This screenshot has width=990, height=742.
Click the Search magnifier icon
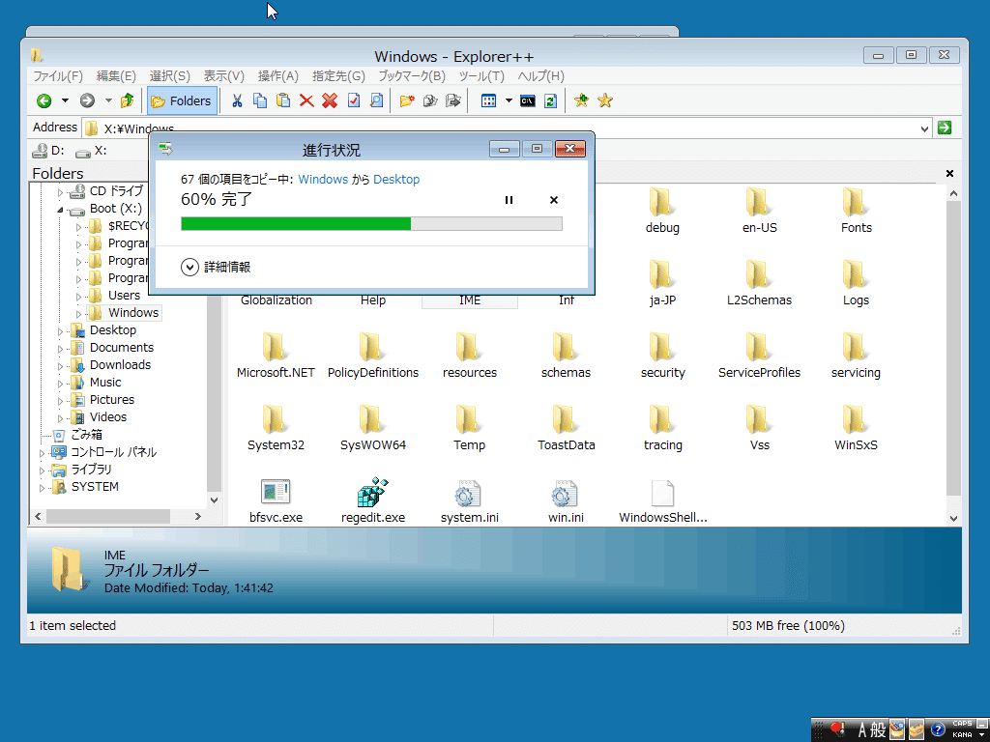tap(376, 100)
